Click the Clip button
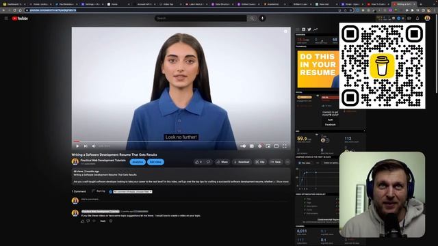 coord(260,162)
